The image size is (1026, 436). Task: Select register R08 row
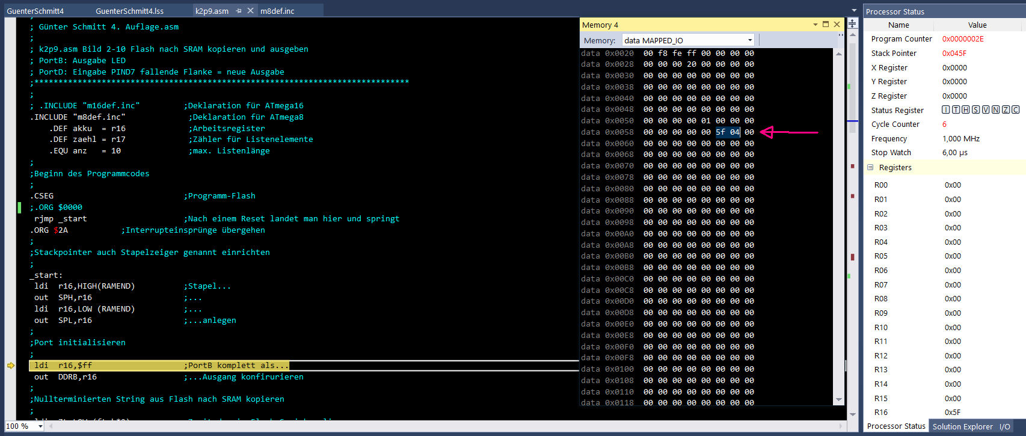(945, 298)
